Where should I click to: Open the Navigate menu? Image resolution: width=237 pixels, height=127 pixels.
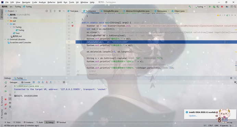pyautogui.click(x=26, y=2)
